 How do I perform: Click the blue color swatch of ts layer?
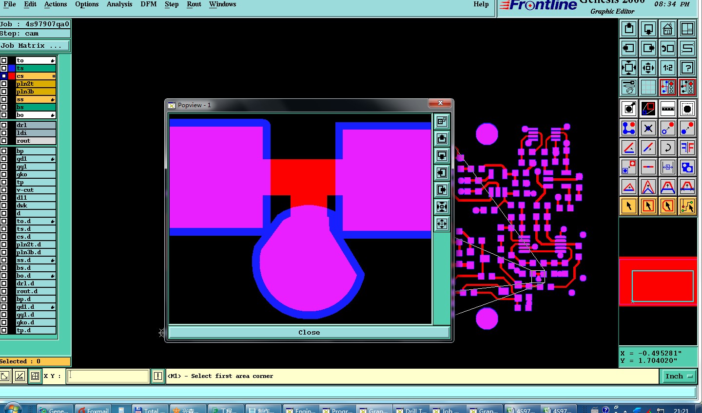[x=11, y=68]
